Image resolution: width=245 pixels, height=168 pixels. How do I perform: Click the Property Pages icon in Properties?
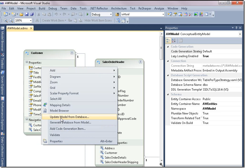coord(181,41)
